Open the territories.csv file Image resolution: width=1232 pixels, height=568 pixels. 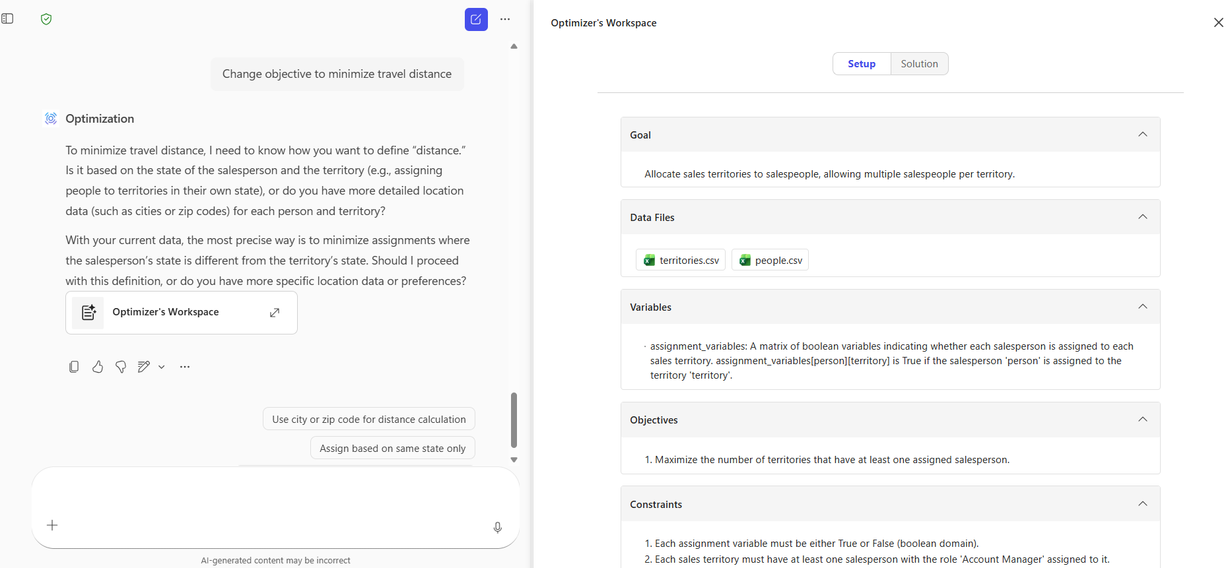(x=681, y=261)
